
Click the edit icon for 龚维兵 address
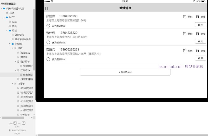pos(185,51)
